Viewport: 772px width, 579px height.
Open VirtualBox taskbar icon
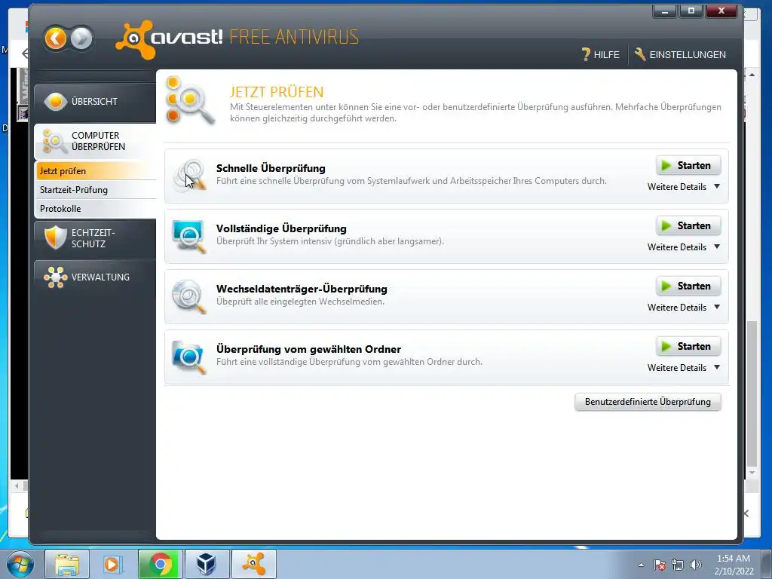point(207,564)
